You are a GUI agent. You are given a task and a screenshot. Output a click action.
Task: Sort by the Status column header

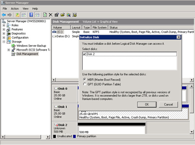coord(151,28)
